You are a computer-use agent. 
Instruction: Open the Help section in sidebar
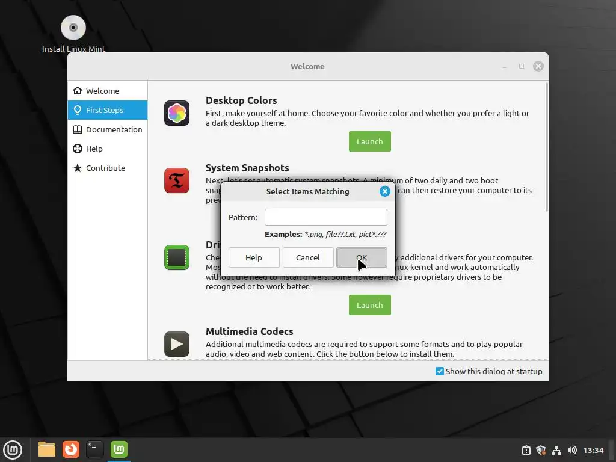click(x=108, y=149)
